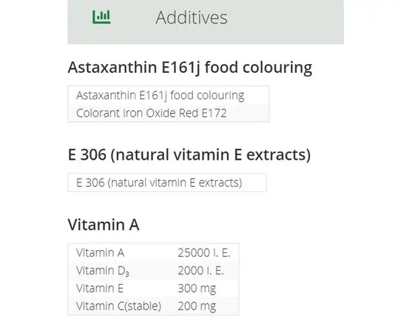405x331 pixels.
Task: Click the Astaxanthin E161j food colouring heading
Action: 190,68
